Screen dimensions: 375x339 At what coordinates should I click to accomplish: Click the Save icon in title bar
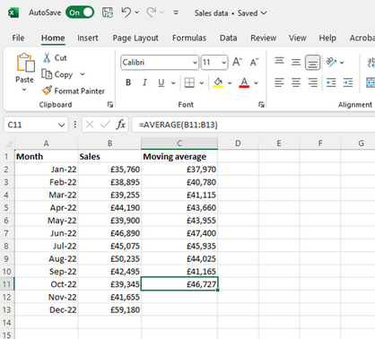click(x=108, y=13)
